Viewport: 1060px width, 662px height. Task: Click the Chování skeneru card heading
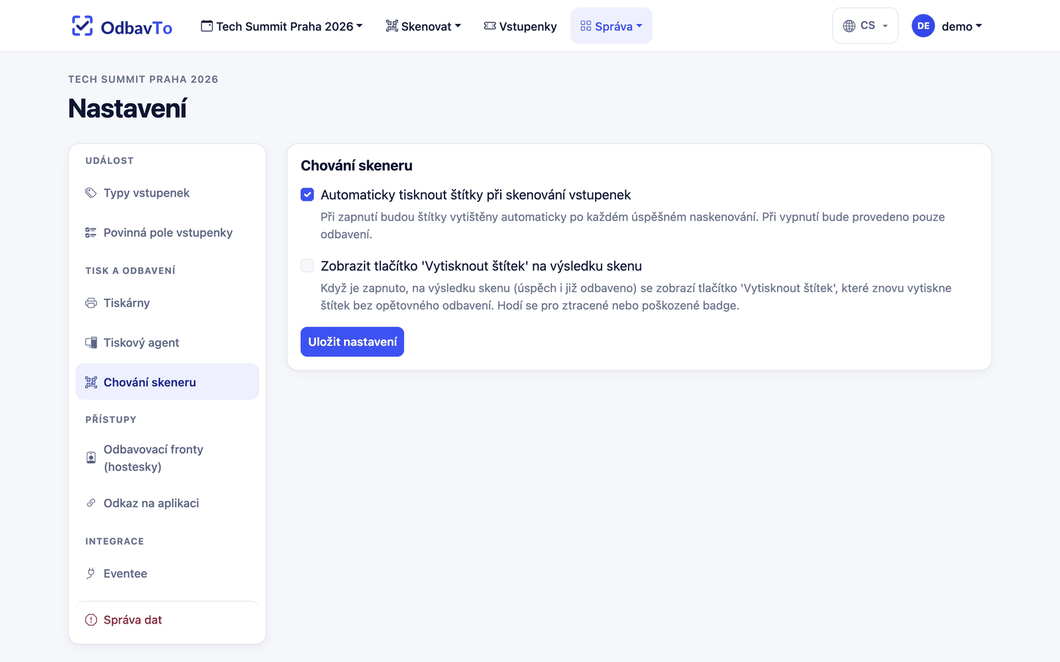[356, 165]
